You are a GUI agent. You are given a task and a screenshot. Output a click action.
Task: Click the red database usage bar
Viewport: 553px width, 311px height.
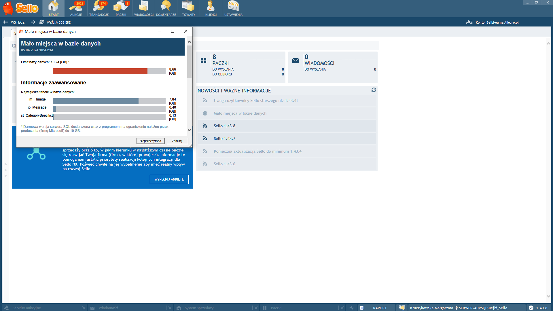tap(100, 71)
